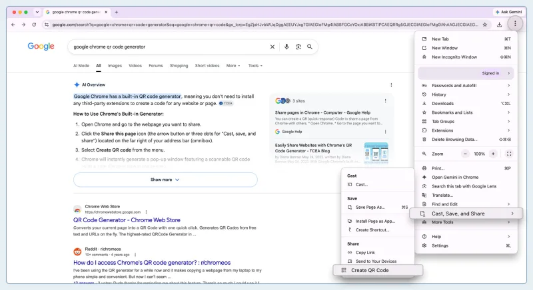The height and width of the screenshot is (290, 533).
Task: Select New Tab in the Chrome menu
Action: (466, 39)
